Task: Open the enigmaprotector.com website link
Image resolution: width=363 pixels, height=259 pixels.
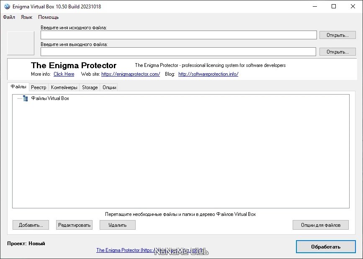Action: [x=131, y=74]
